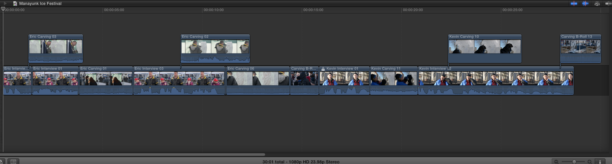Toggle the solo headphones button

coord(597,4)
